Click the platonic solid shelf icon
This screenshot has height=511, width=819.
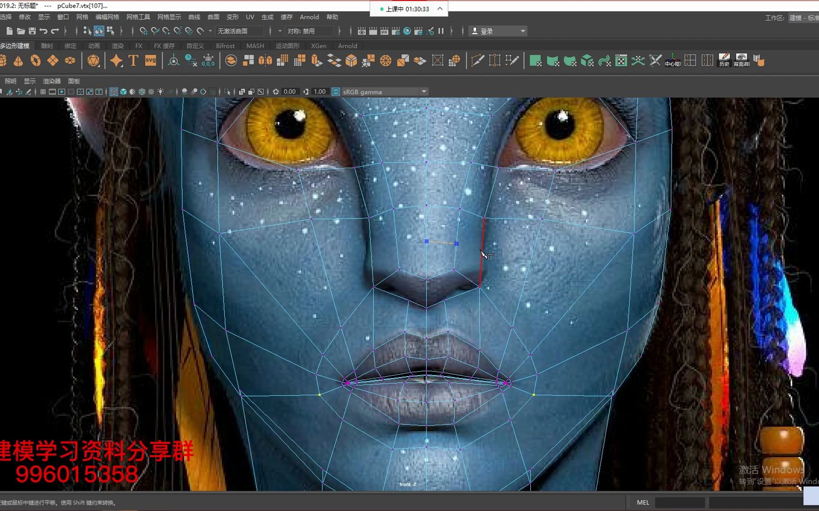click(x=94, y=61)
